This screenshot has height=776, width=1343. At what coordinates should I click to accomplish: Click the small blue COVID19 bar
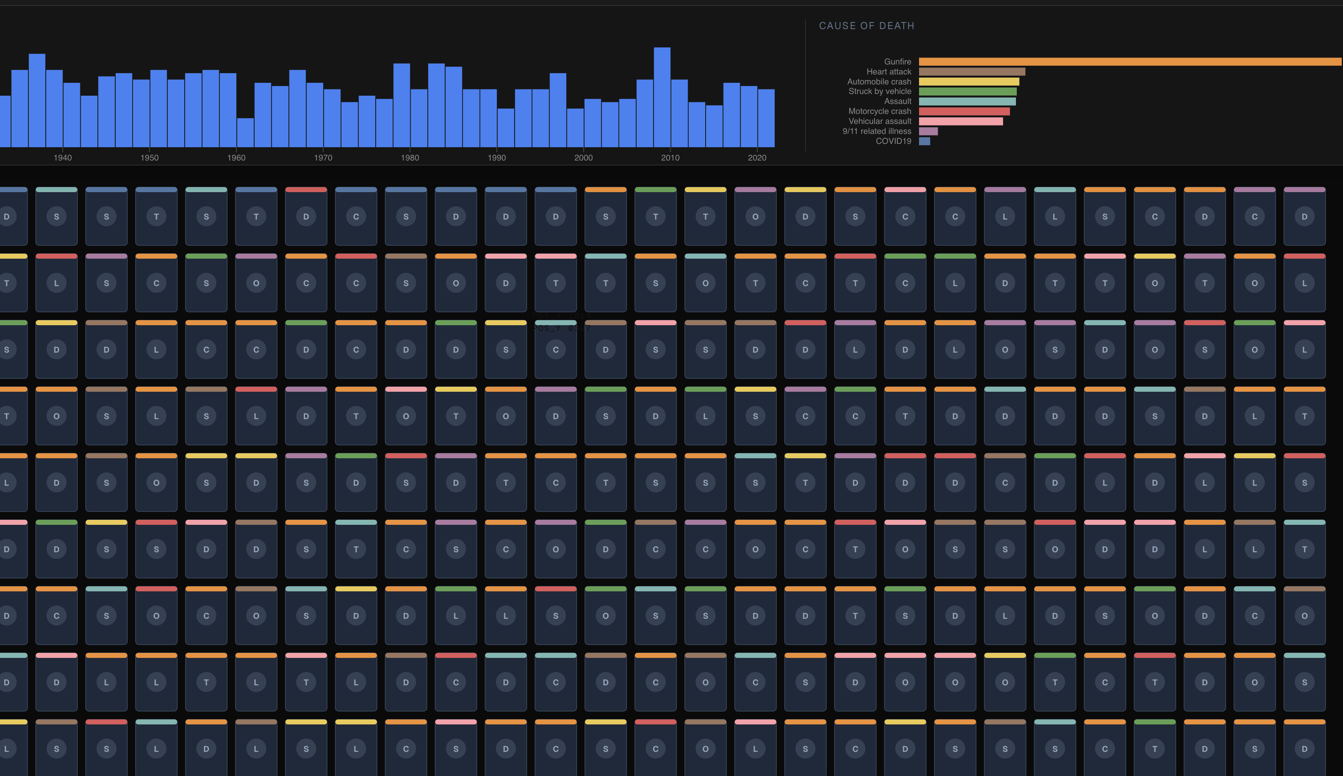pyautogui.click(x=924, y=141)
